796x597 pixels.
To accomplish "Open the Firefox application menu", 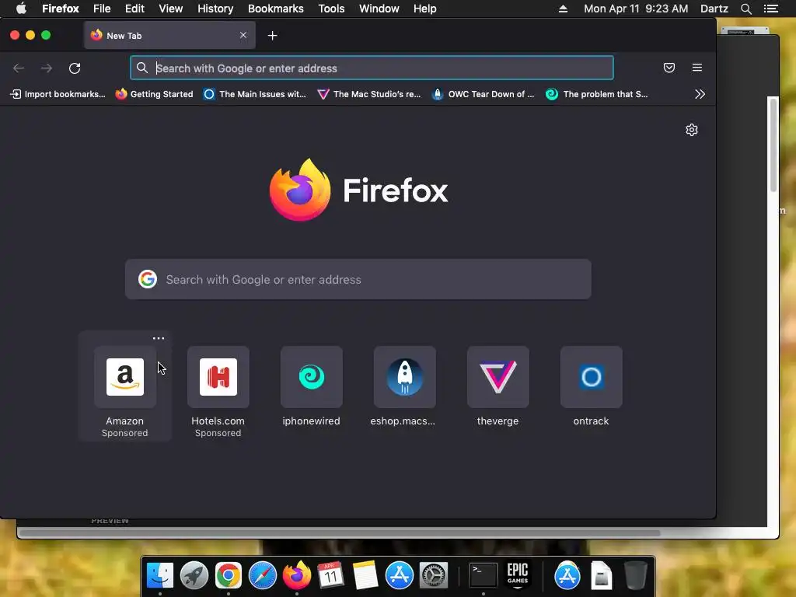I will (x=61, y=9).
